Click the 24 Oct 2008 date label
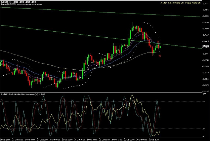The width and height of the screenshot is (210, 141). click(5, 140)
